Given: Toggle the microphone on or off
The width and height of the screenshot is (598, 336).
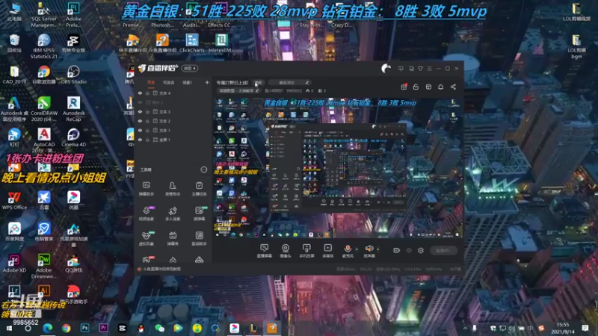Looking at the screenshot, I should [348, 251].
